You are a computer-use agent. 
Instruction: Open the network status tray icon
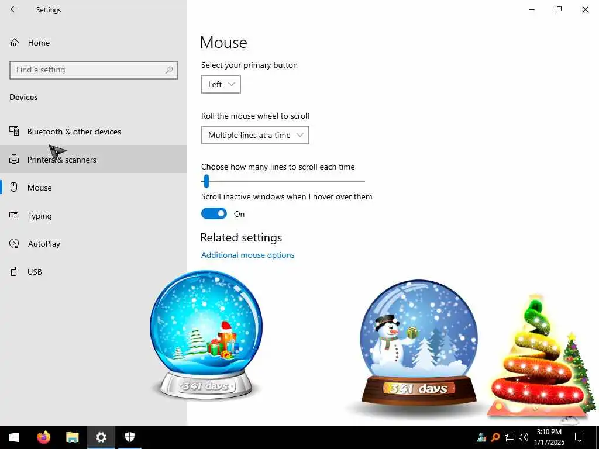pos(510,437)
